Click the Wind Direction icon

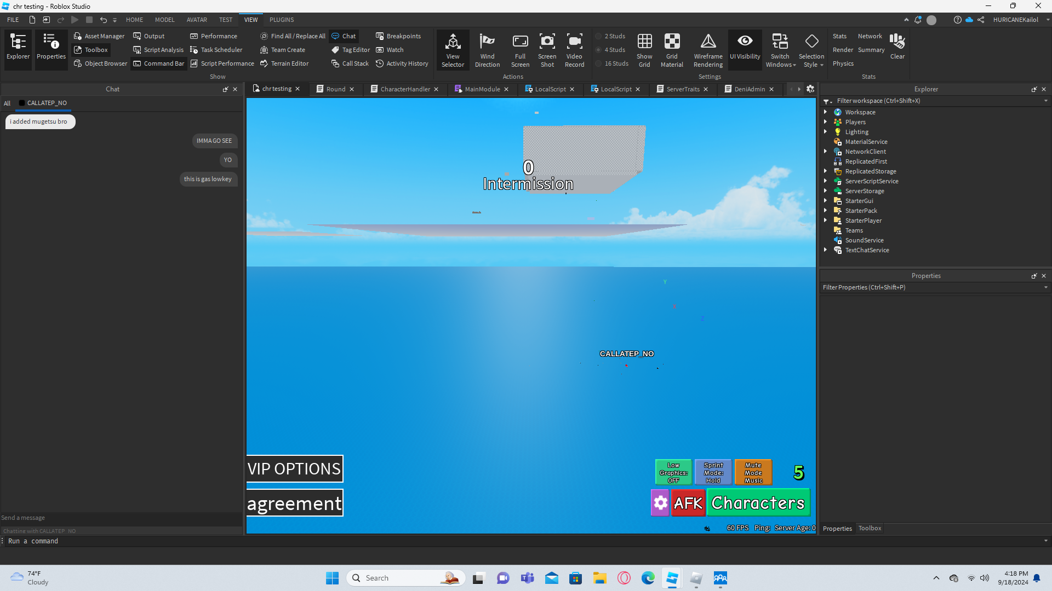pyautogui.click(x=487, y=49)
